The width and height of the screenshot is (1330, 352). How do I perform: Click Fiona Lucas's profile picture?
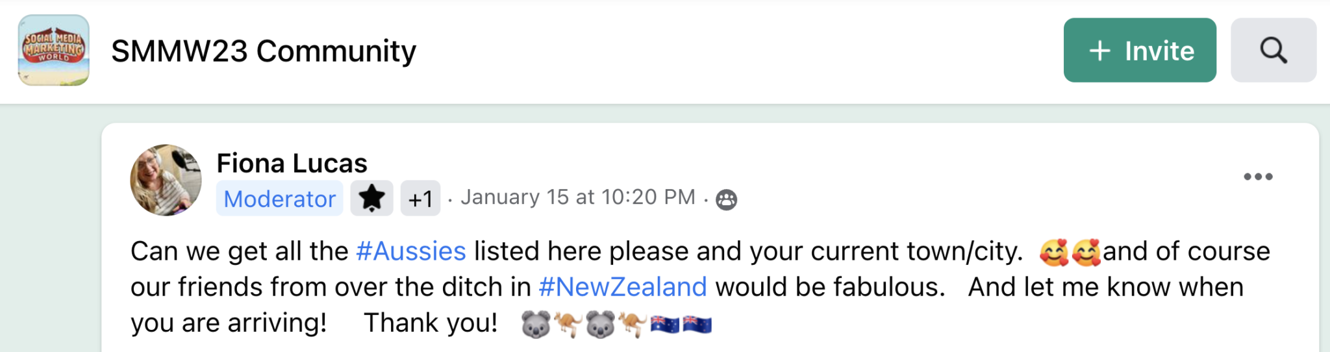tap(166, 180)
